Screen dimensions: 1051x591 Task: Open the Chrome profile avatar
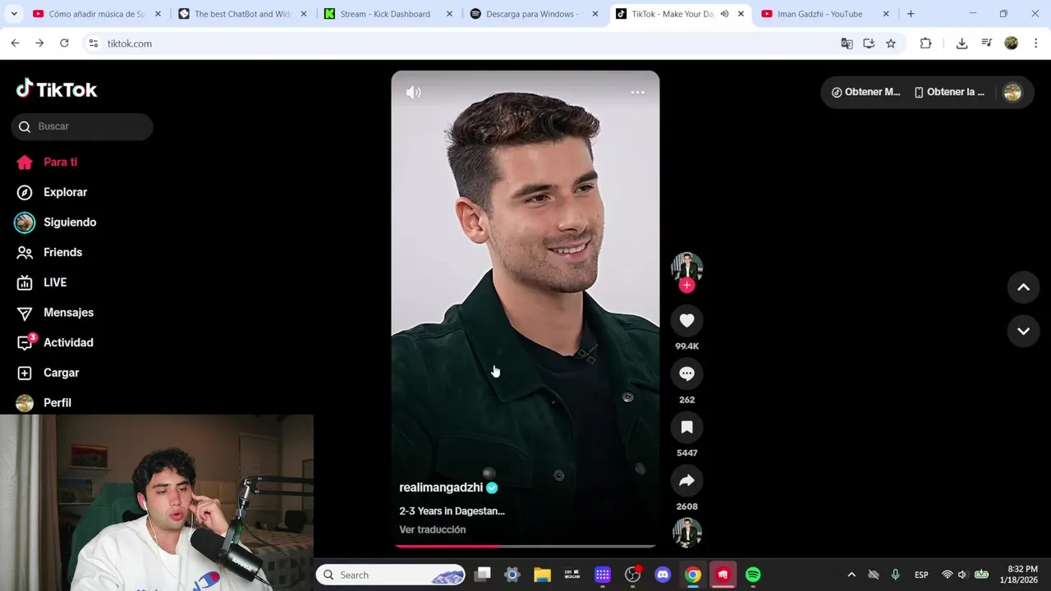(x=1012, y=44)
